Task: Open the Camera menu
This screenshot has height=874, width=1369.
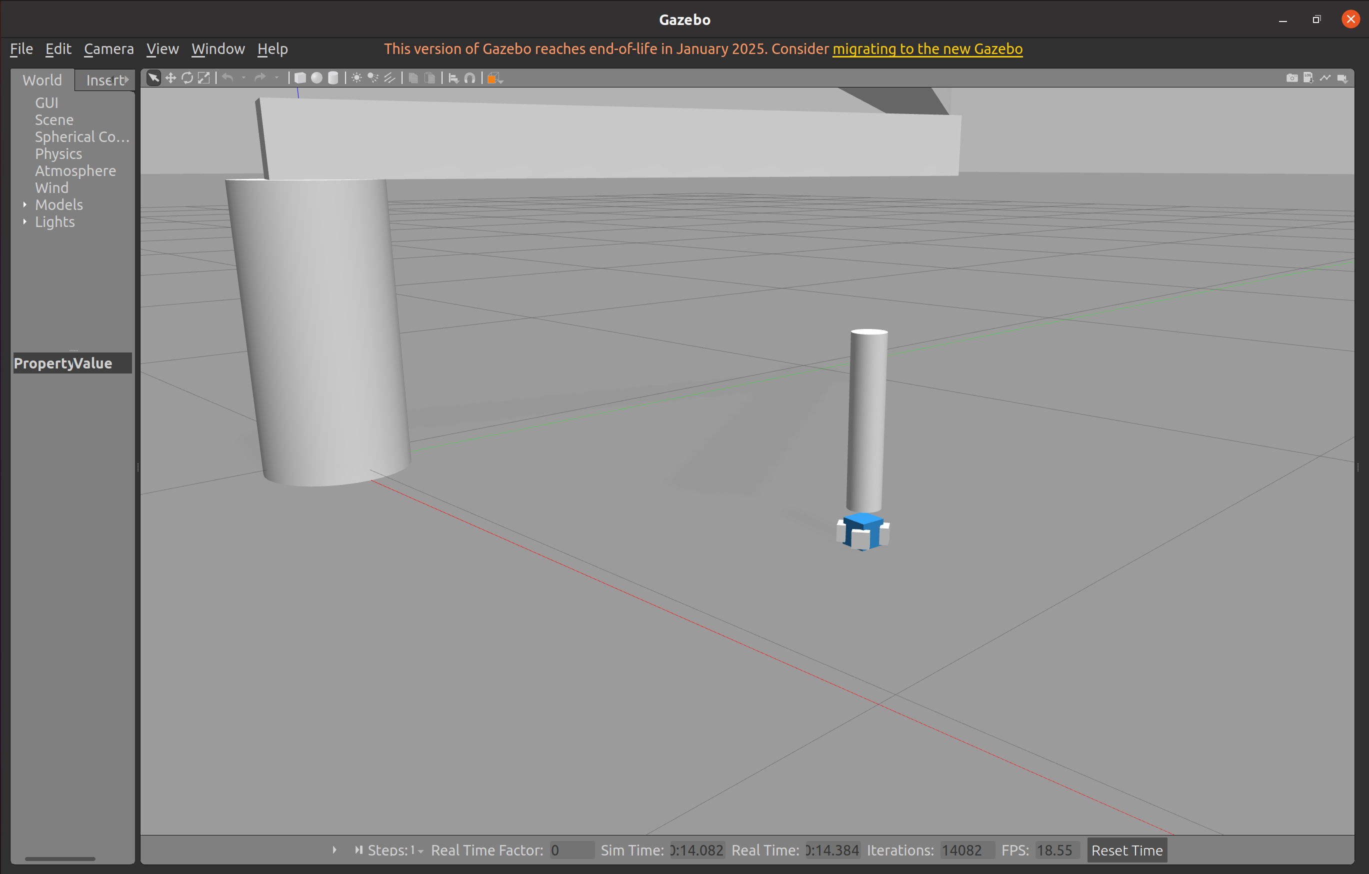Action: point(108,49)
